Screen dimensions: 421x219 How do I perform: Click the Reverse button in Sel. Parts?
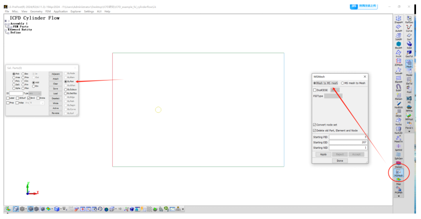(x=56, y=113)
